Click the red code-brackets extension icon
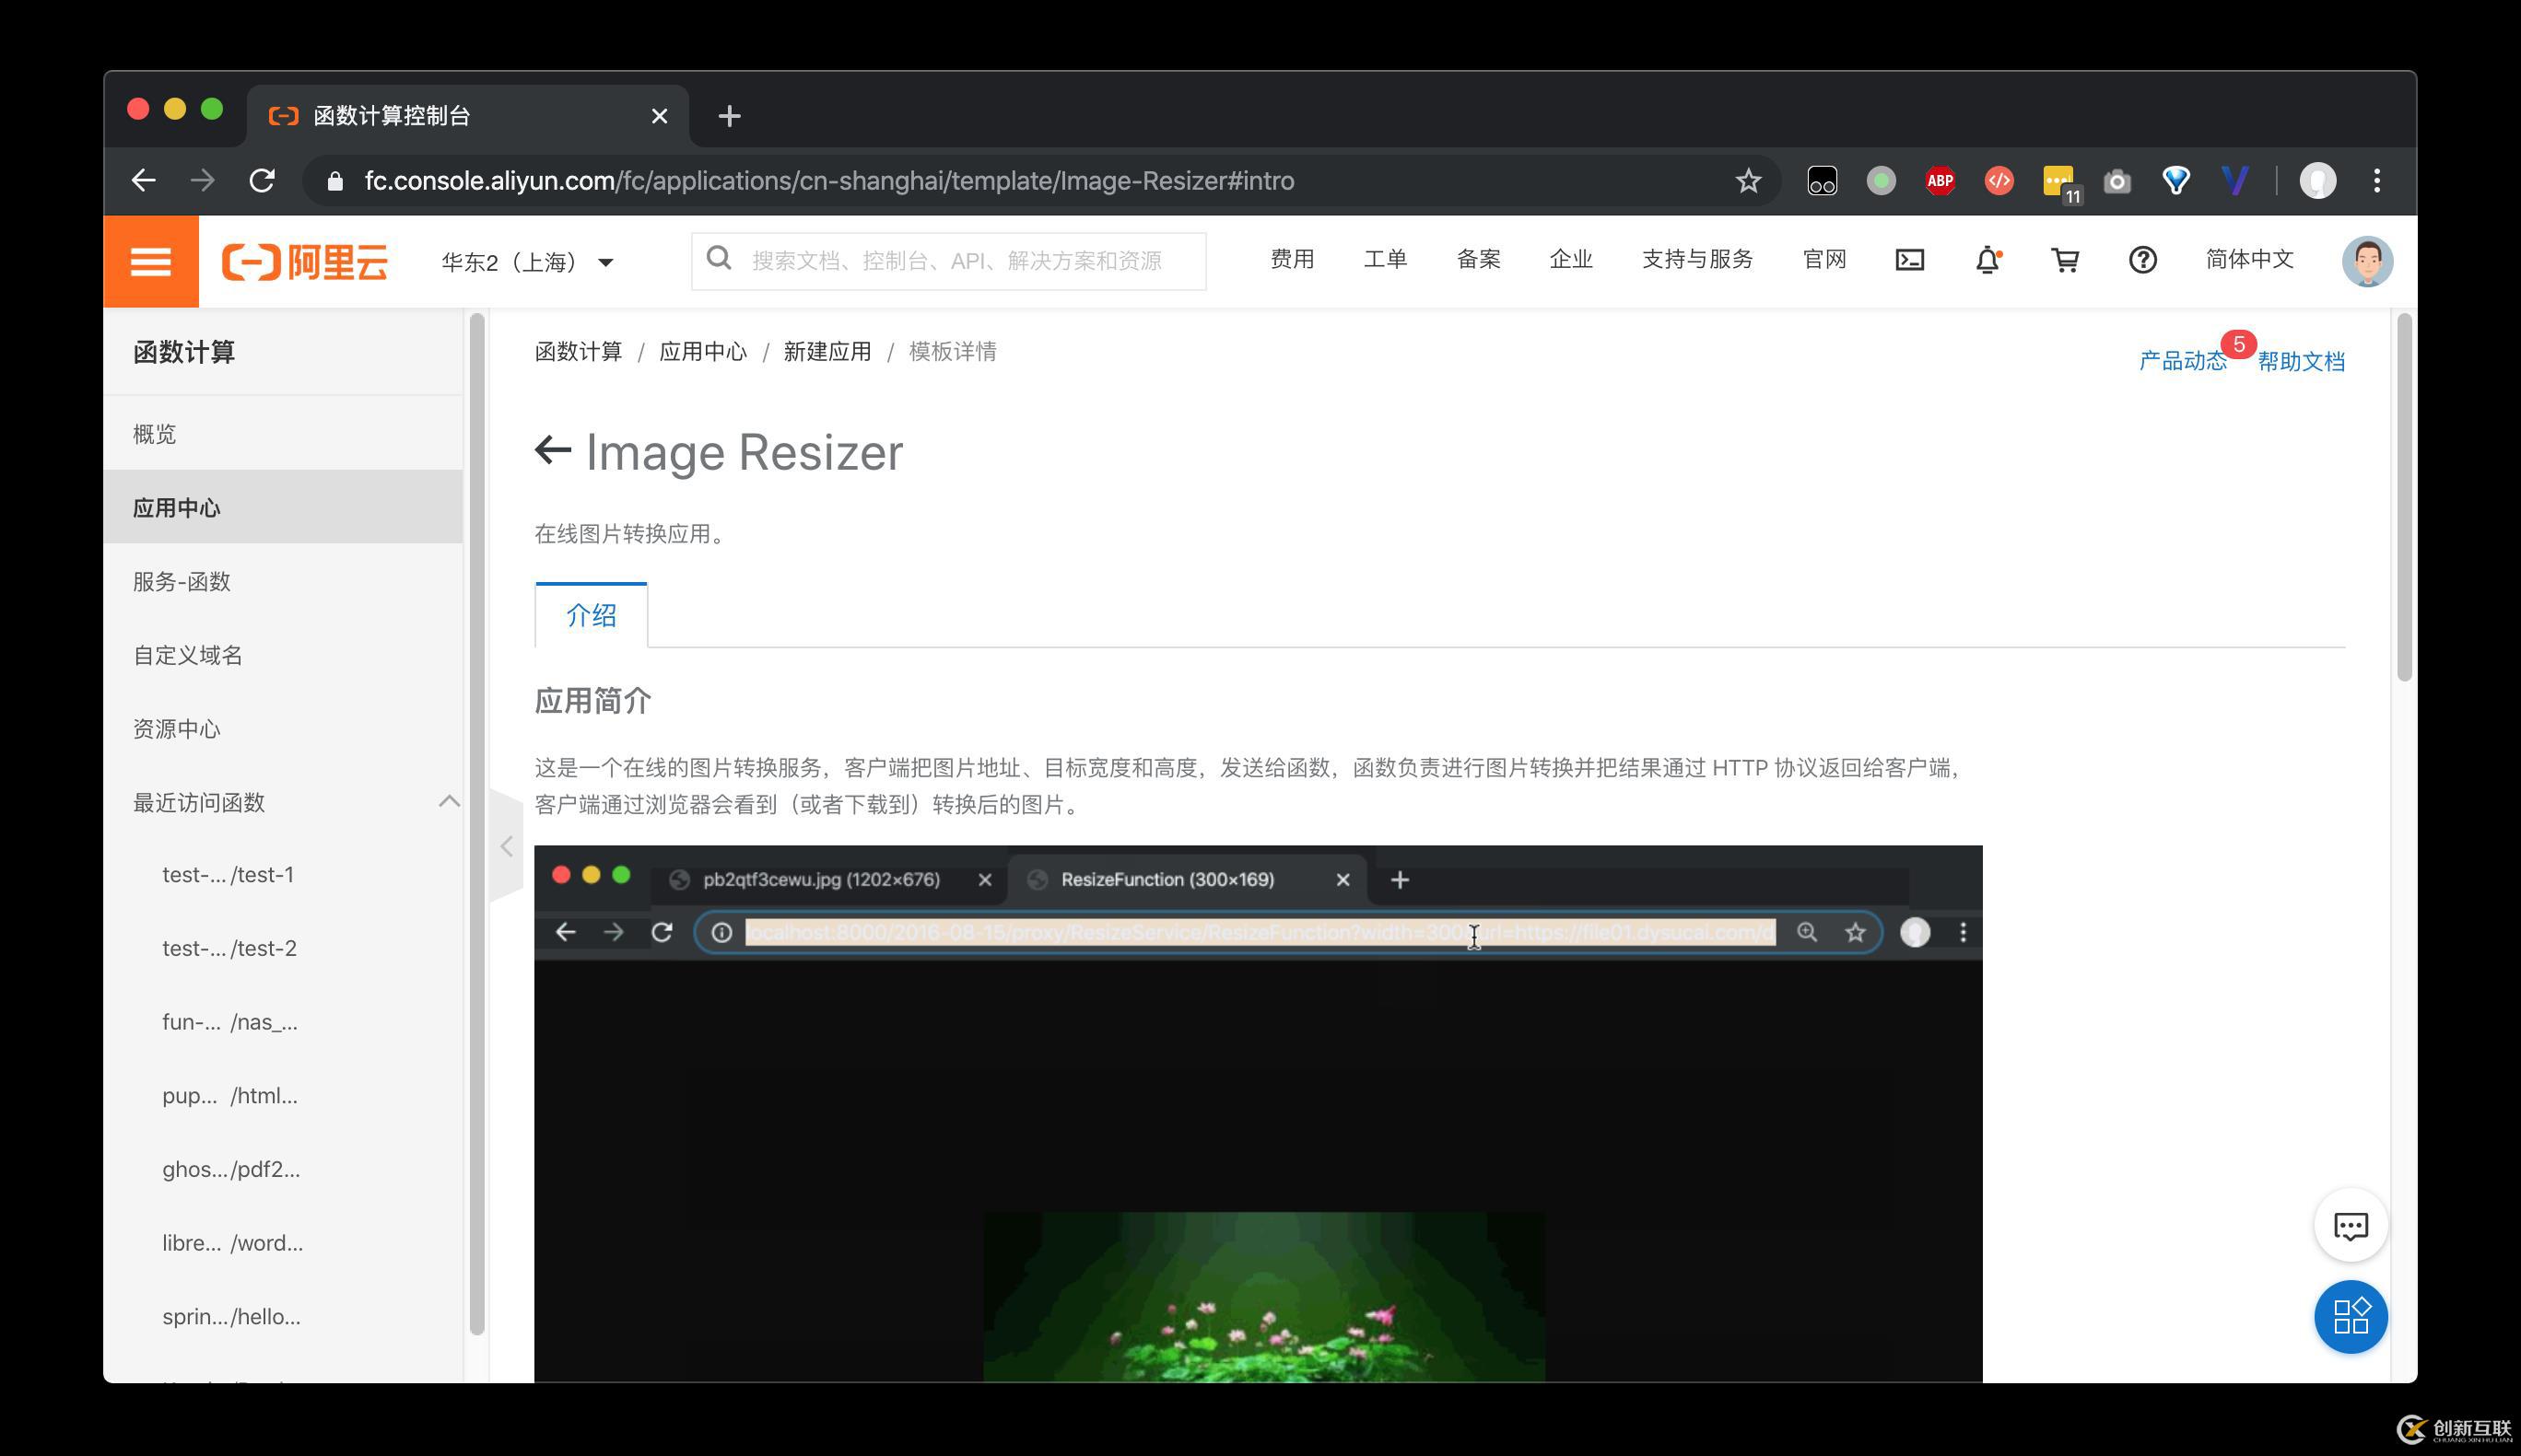Screen dimensions: 2521x1456 pos(1999,181)
